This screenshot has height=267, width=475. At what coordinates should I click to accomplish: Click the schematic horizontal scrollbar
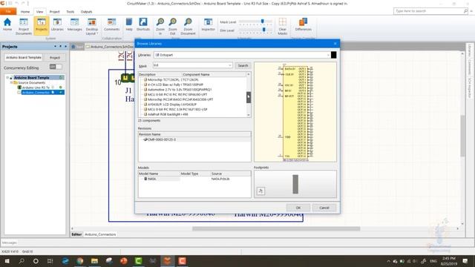(x=276, y=228)
